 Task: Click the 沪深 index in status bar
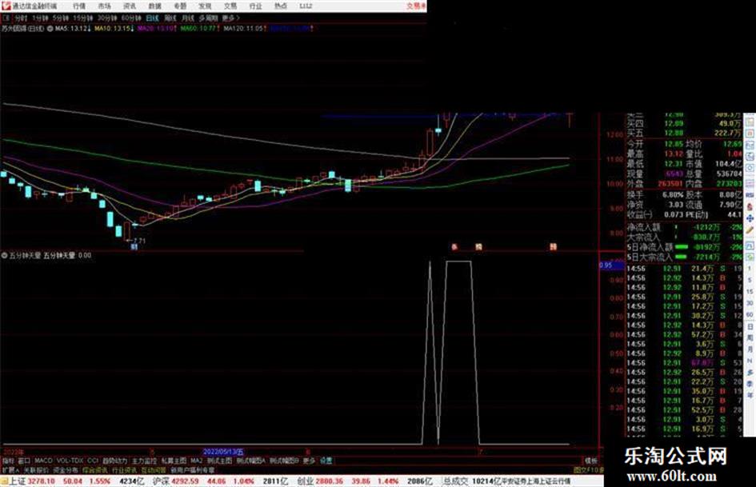click(x=162, y=481)
